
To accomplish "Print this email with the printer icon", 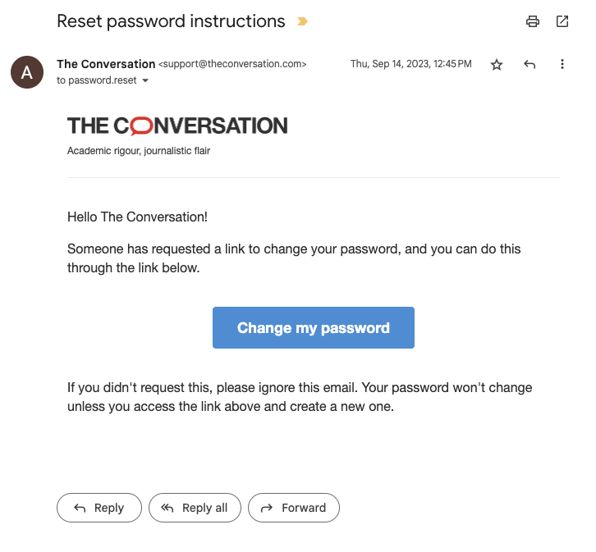I will click(x=533, y=21).
